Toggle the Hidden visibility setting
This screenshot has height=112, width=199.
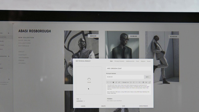110,99
